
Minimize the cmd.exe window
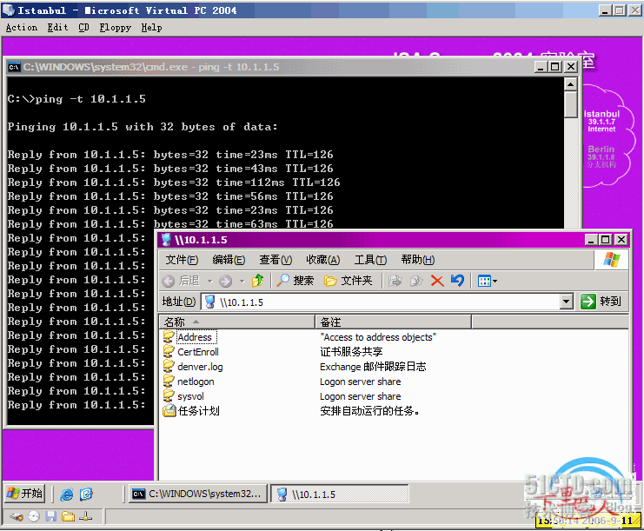(541, 67)
